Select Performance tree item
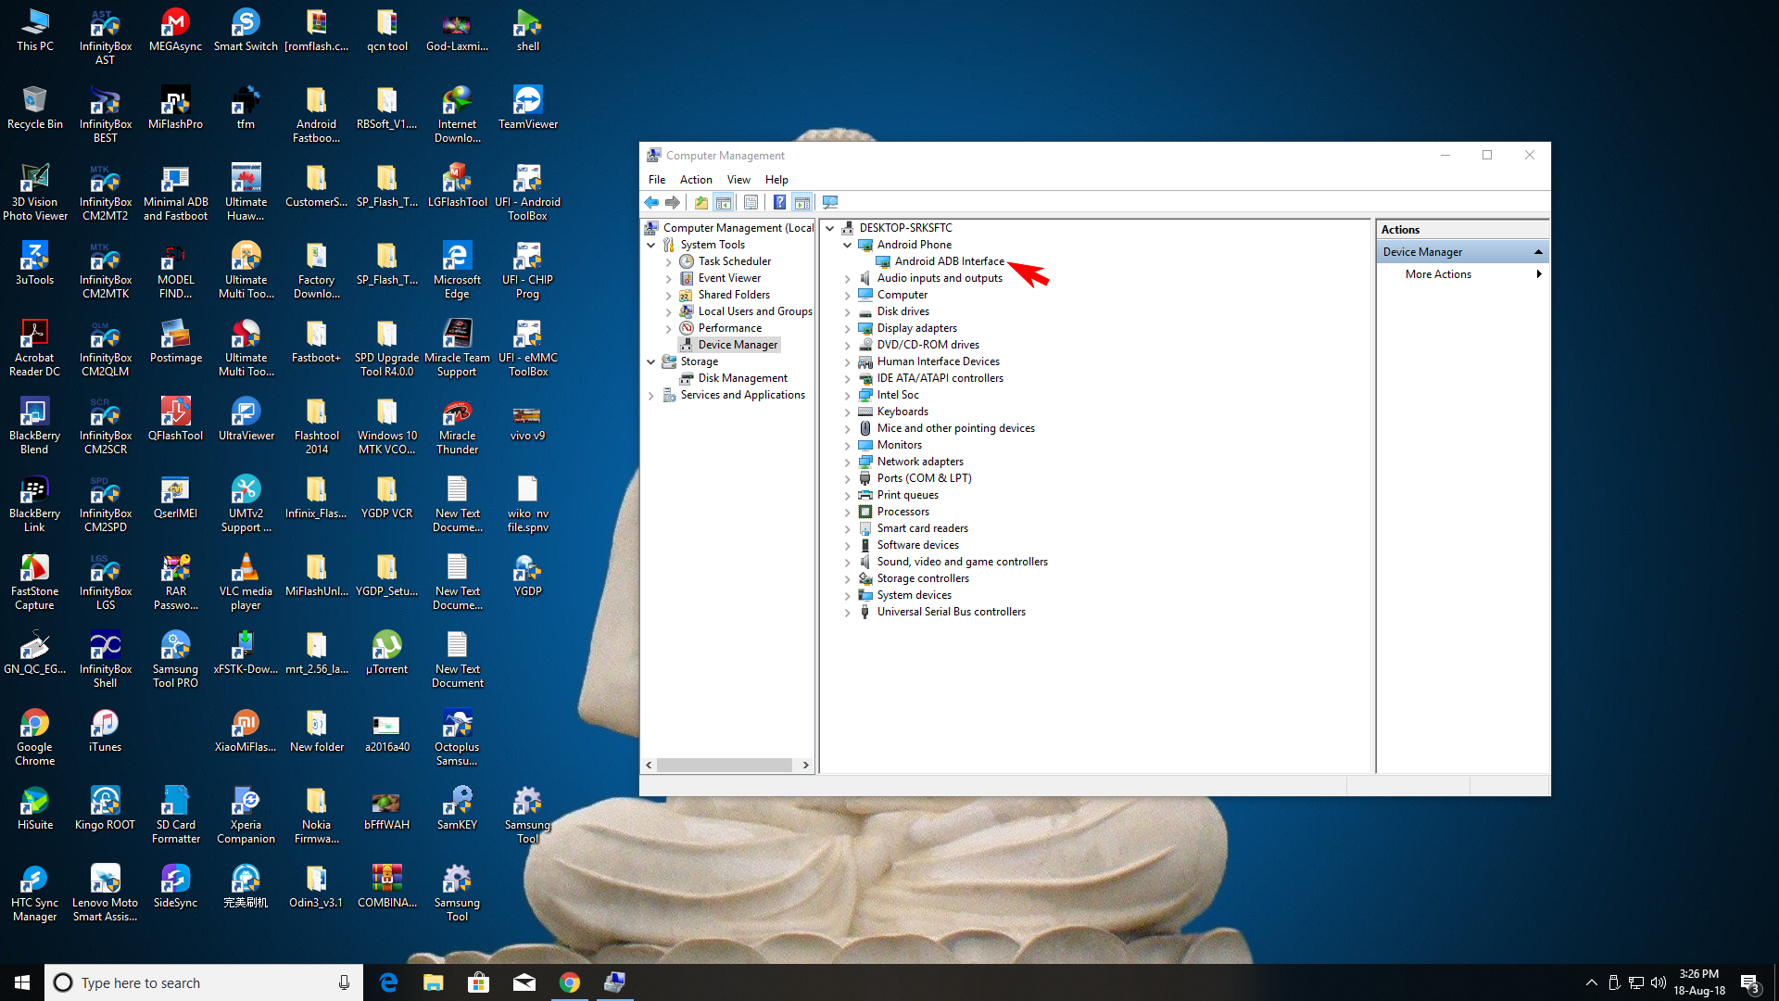The height and width of the screenshot is (1001, 1779). 729,328
